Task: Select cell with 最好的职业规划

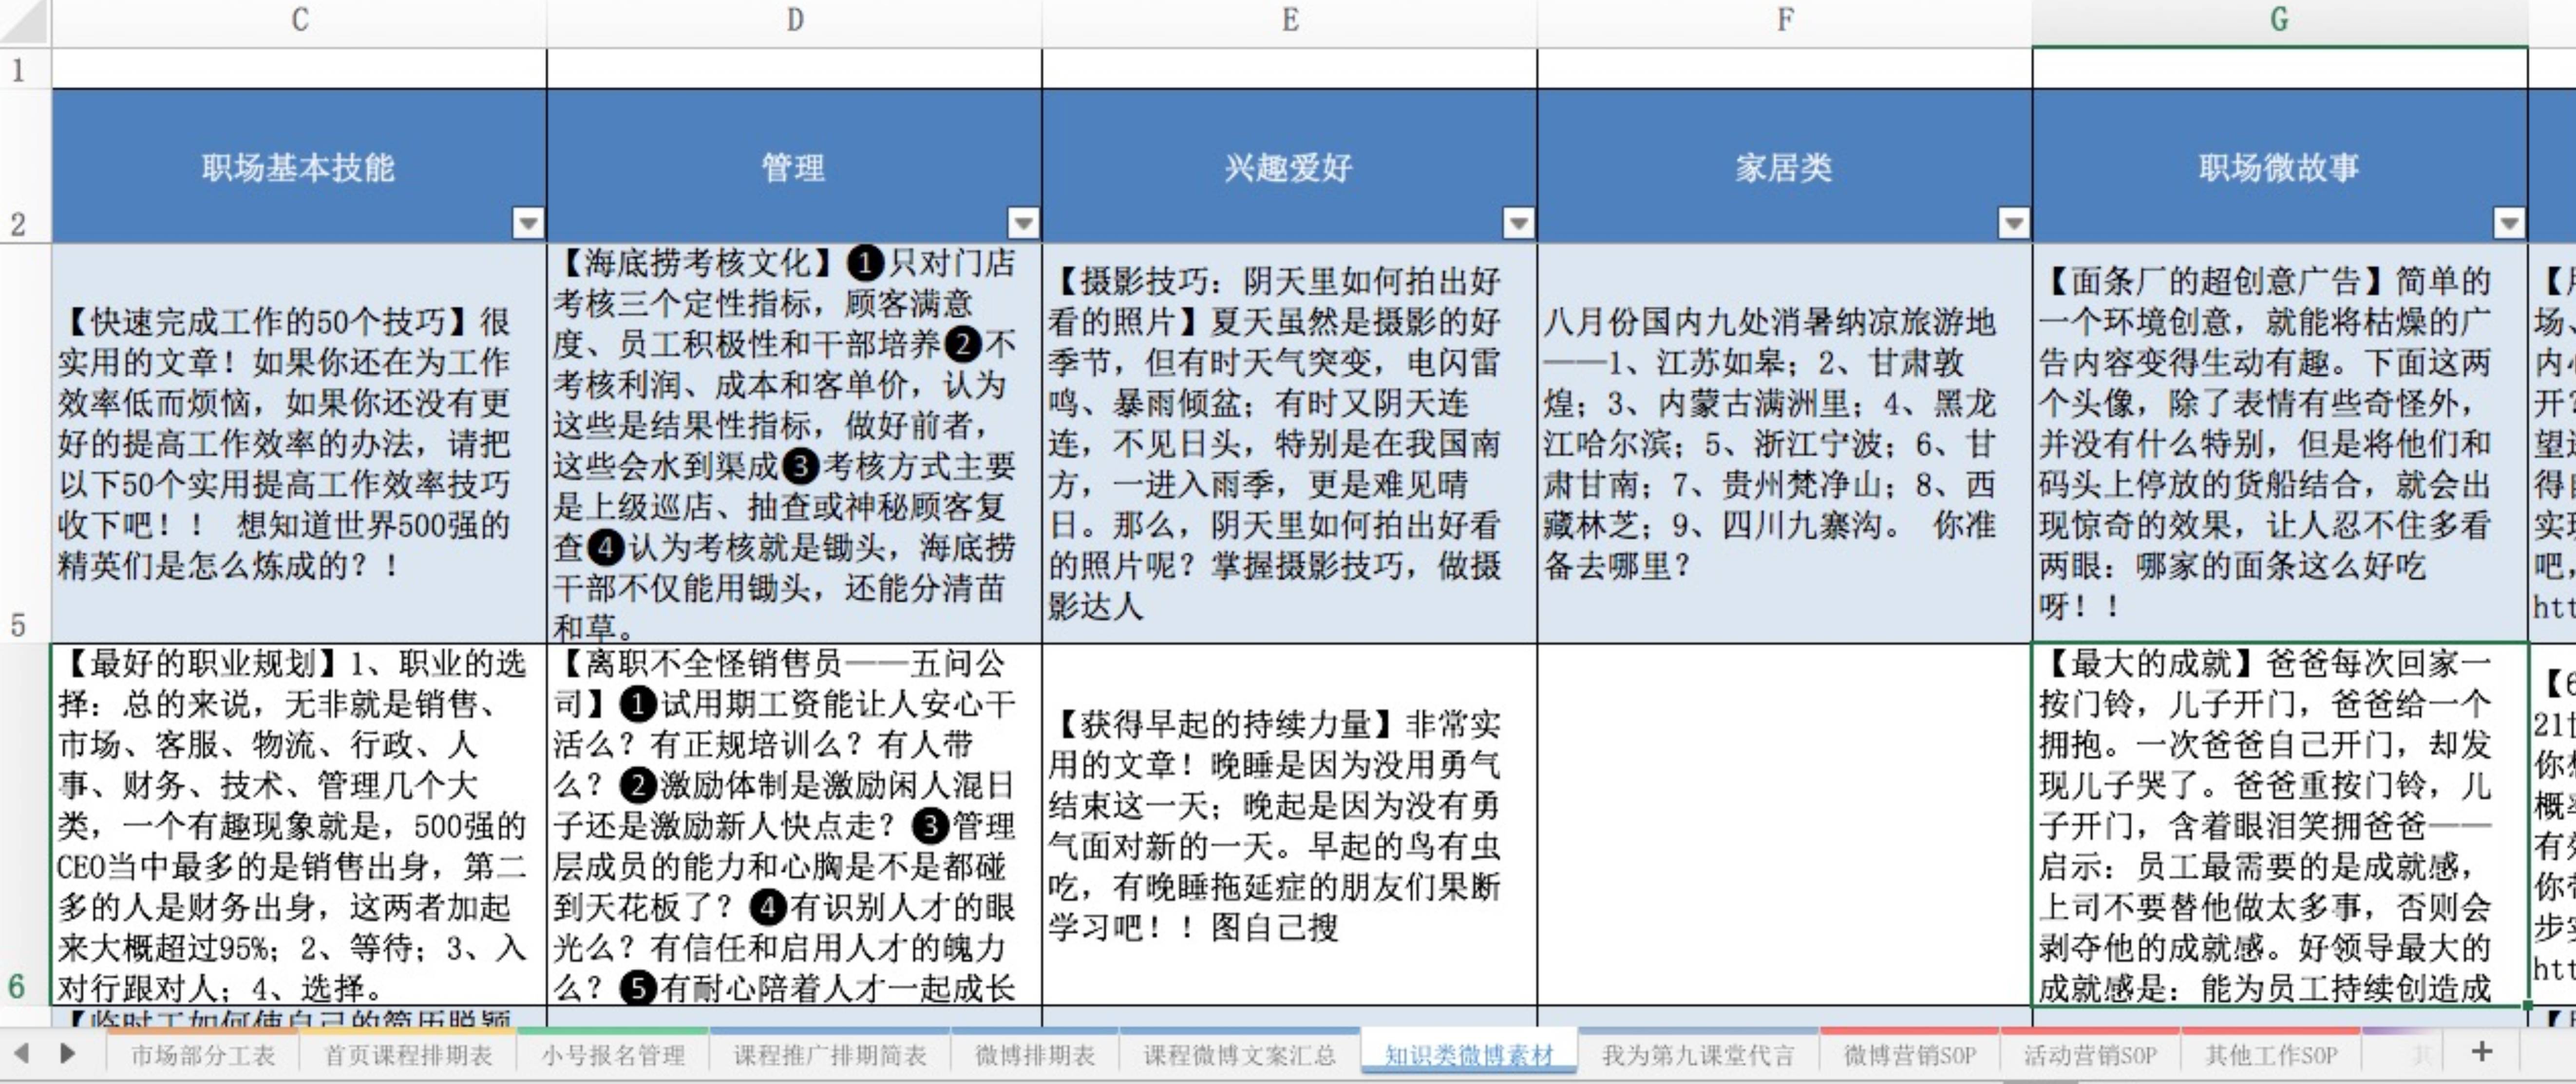Action: (x=299, y=825)
